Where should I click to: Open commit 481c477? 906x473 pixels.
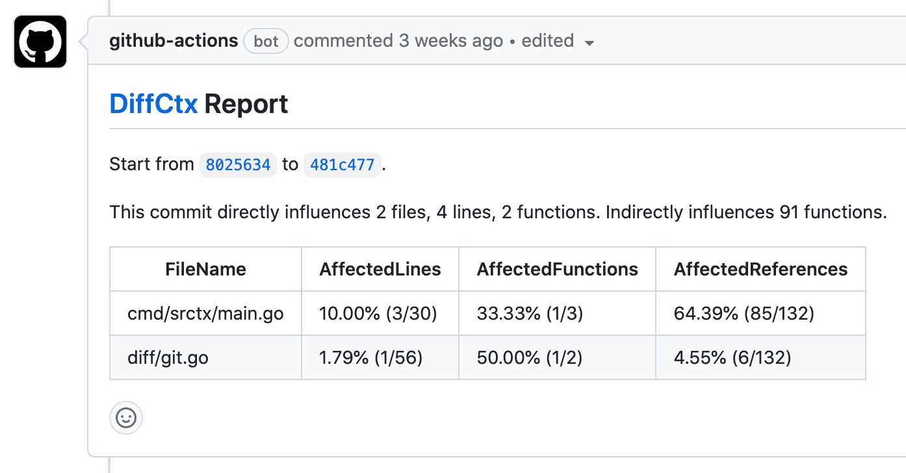point(343,164)
